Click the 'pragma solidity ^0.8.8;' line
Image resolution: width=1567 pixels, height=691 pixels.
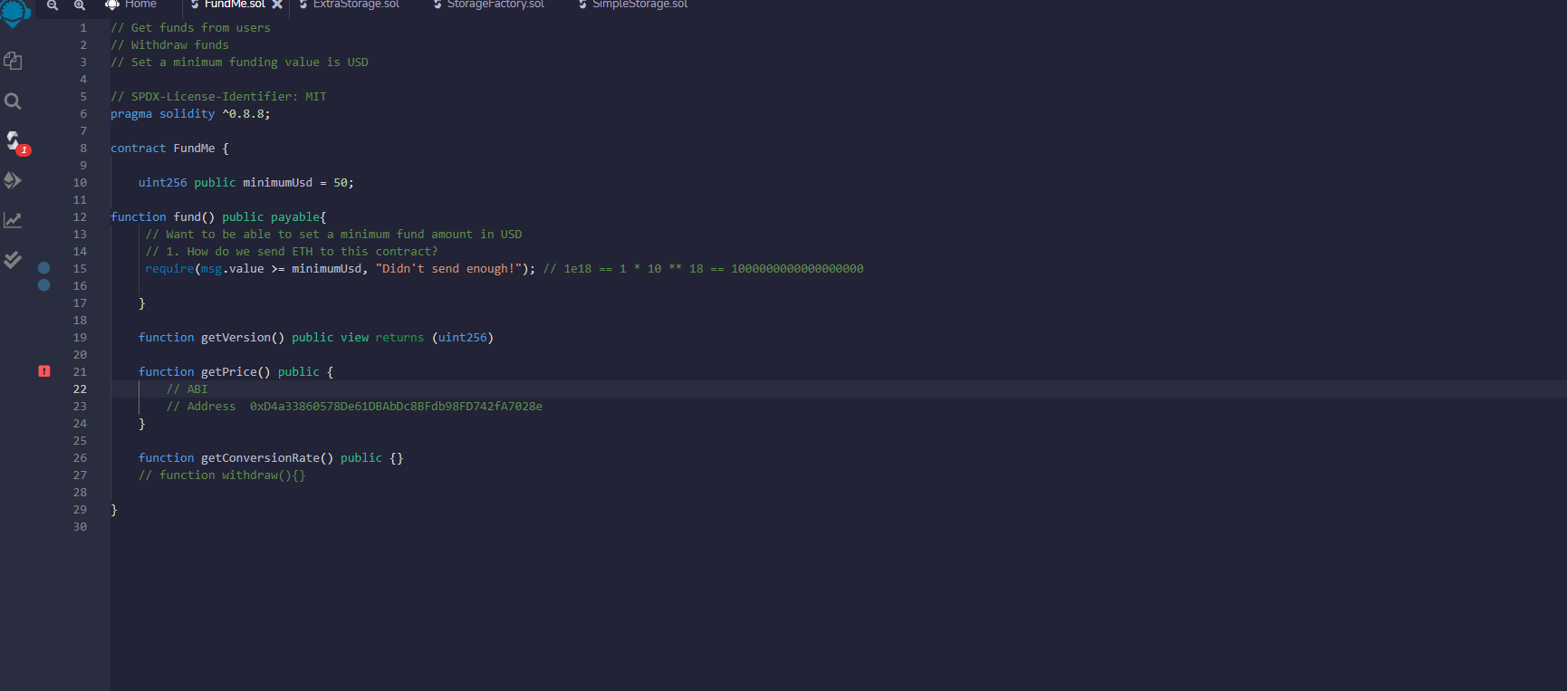pos(190,114)
